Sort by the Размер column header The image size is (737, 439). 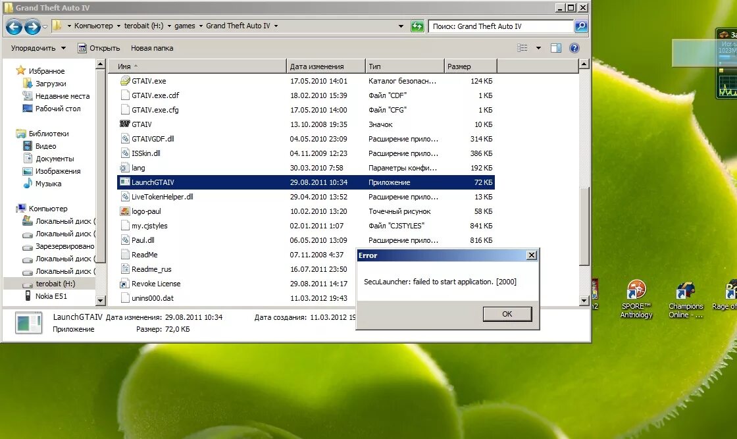[x=470, y=66]
